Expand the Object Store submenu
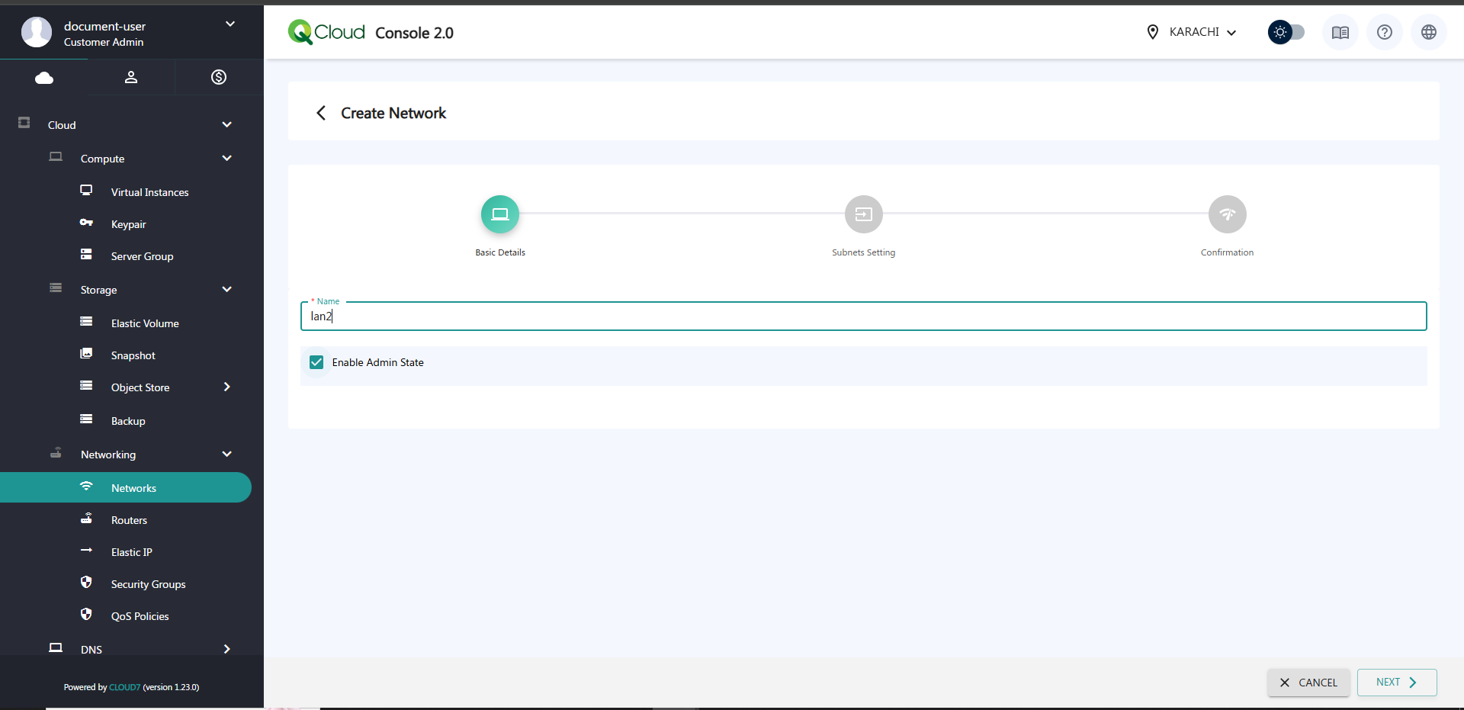Screen dimensions: 1464x710 [x=226, y=387]
